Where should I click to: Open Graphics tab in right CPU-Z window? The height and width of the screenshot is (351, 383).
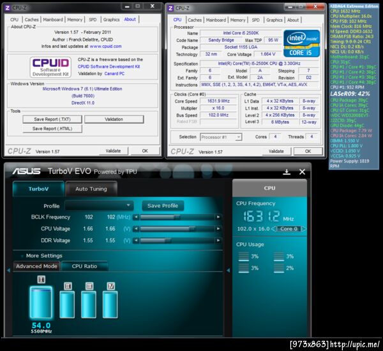(274, 20)
